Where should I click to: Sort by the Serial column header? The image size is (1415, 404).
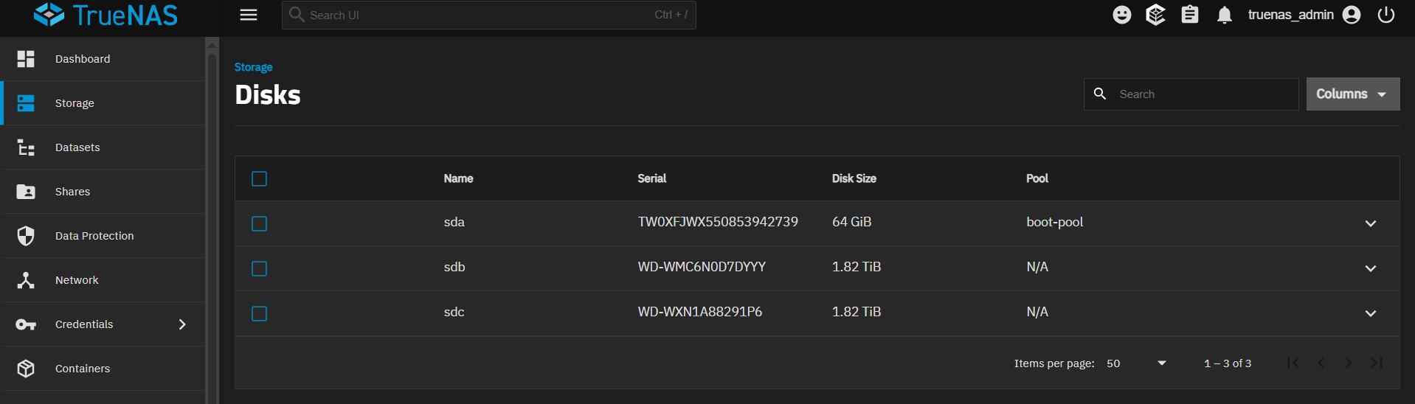651,178
